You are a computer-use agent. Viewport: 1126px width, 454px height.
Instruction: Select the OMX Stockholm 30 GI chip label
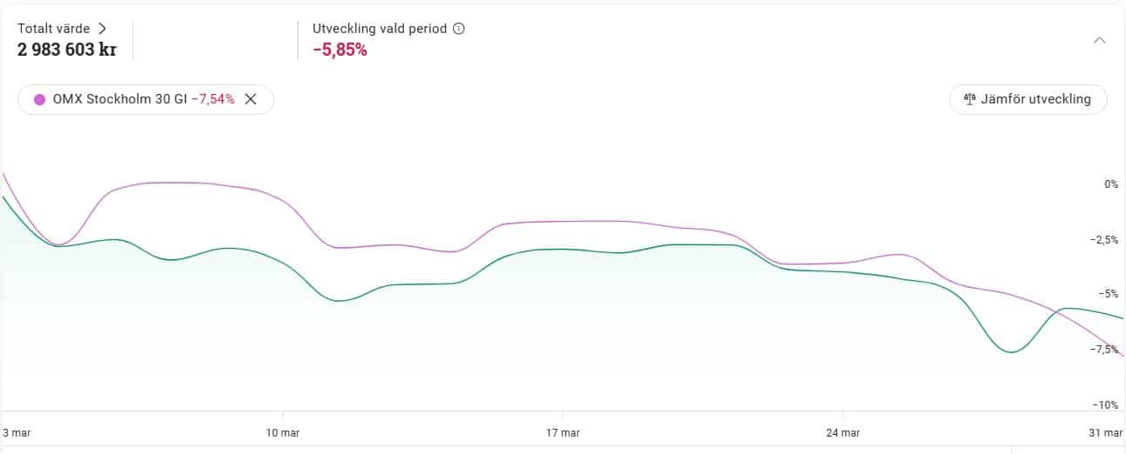[119, 99]
